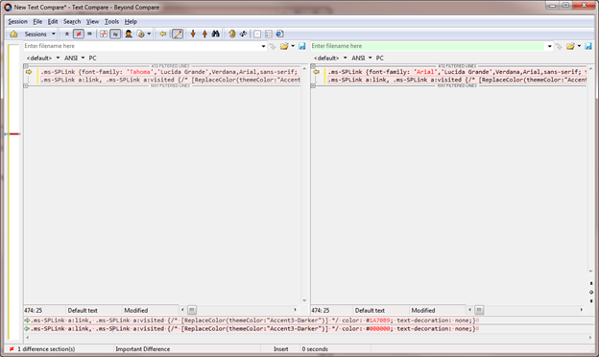Image resolution: width=599 pixels, height=357 pixels.
Task: Click right grayed browse arrow icon
Action: (x=559, y=46)
